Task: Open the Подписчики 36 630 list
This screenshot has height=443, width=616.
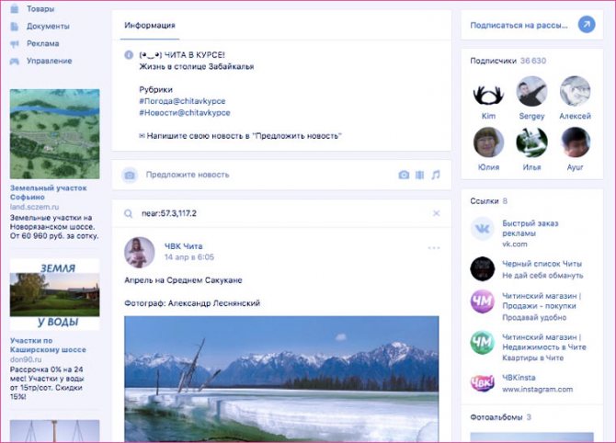Action: (x=508, y=61)
